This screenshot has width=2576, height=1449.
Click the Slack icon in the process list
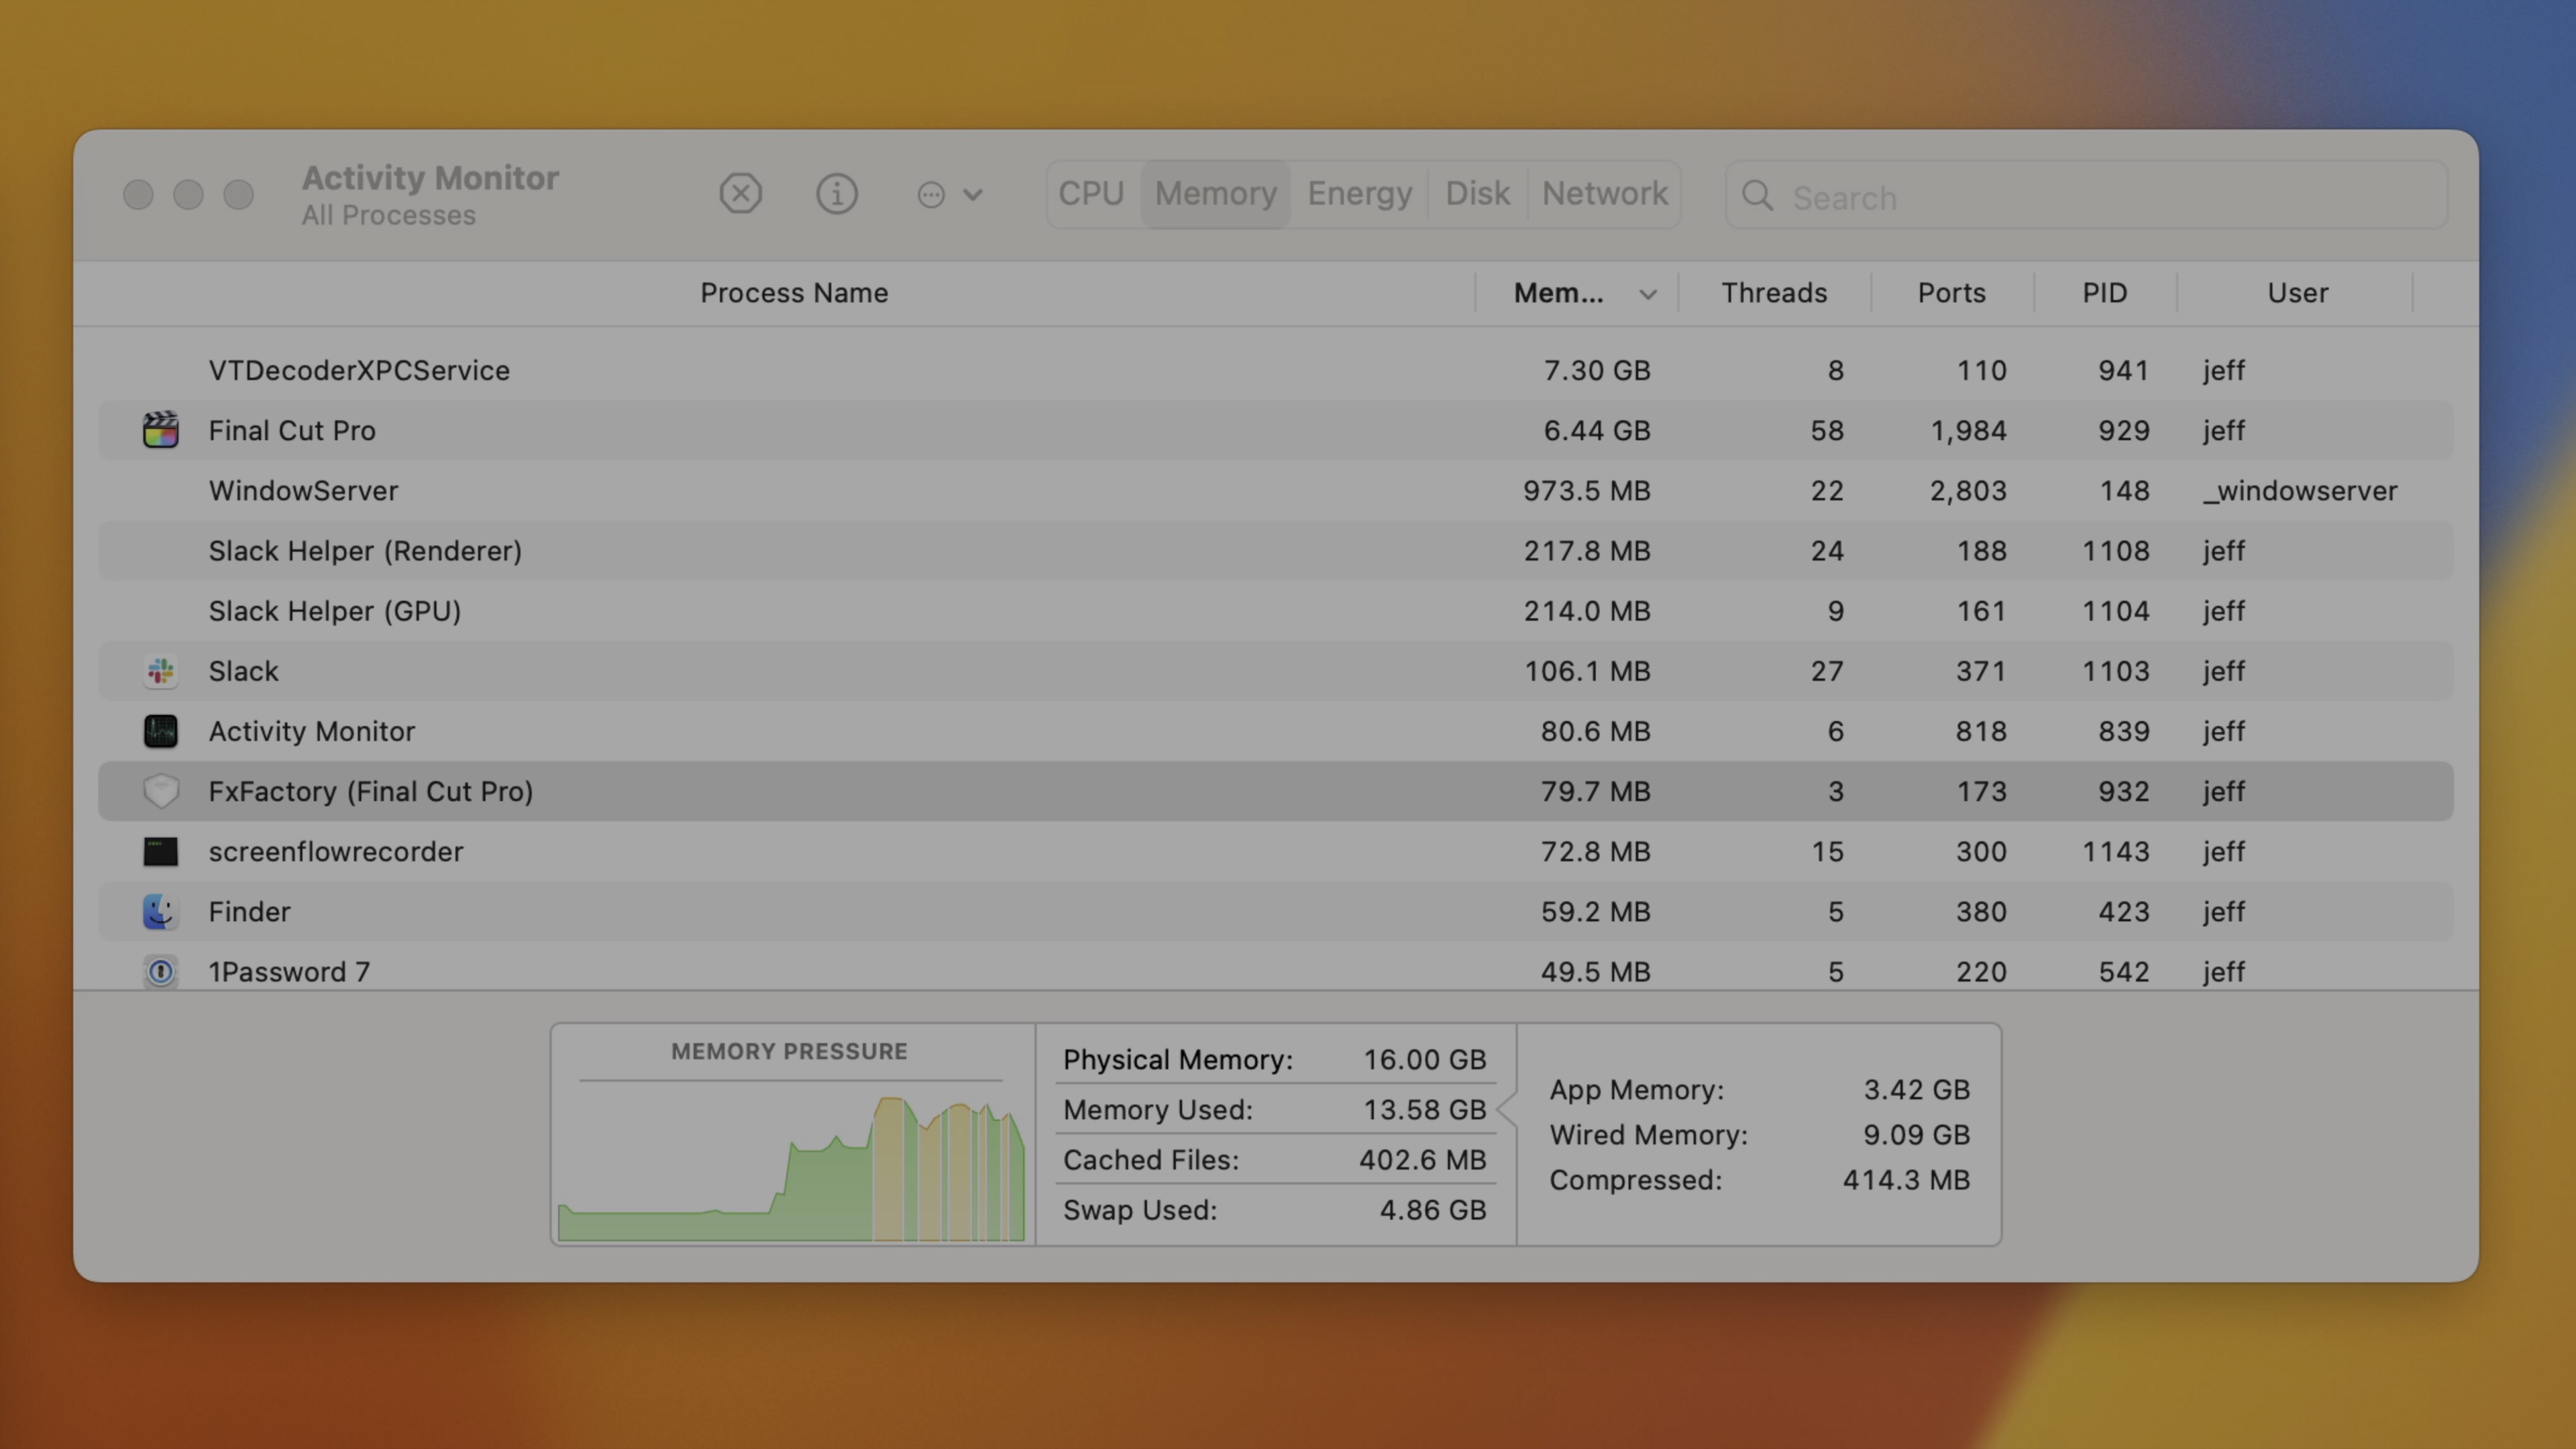point(160,671)
